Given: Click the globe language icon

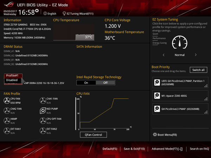Looking at the screenshot, I should pos(45,13).
